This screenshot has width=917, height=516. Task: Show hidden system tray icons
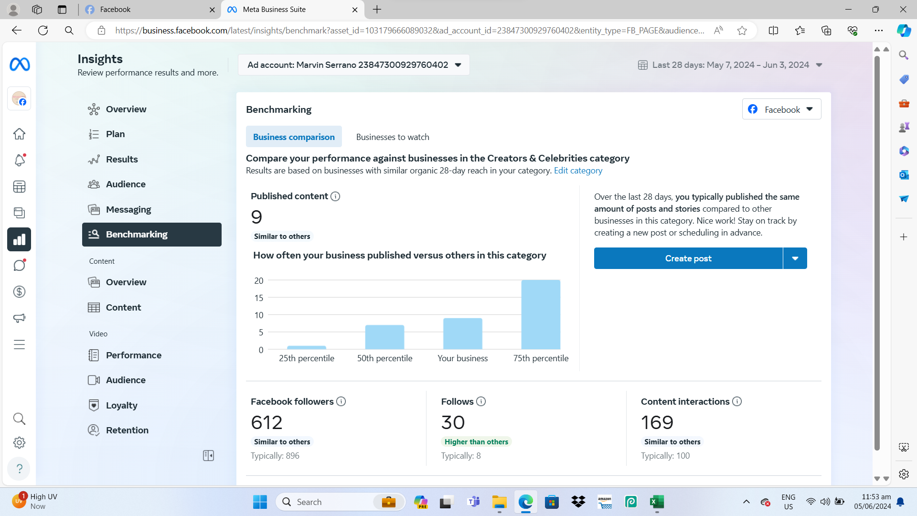[x=746, y=502]
